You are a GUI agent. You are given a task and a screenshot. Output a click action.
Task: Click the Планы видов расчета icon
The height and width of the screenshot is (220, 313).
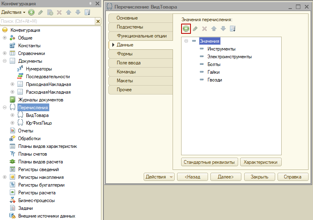coord(12,161)
